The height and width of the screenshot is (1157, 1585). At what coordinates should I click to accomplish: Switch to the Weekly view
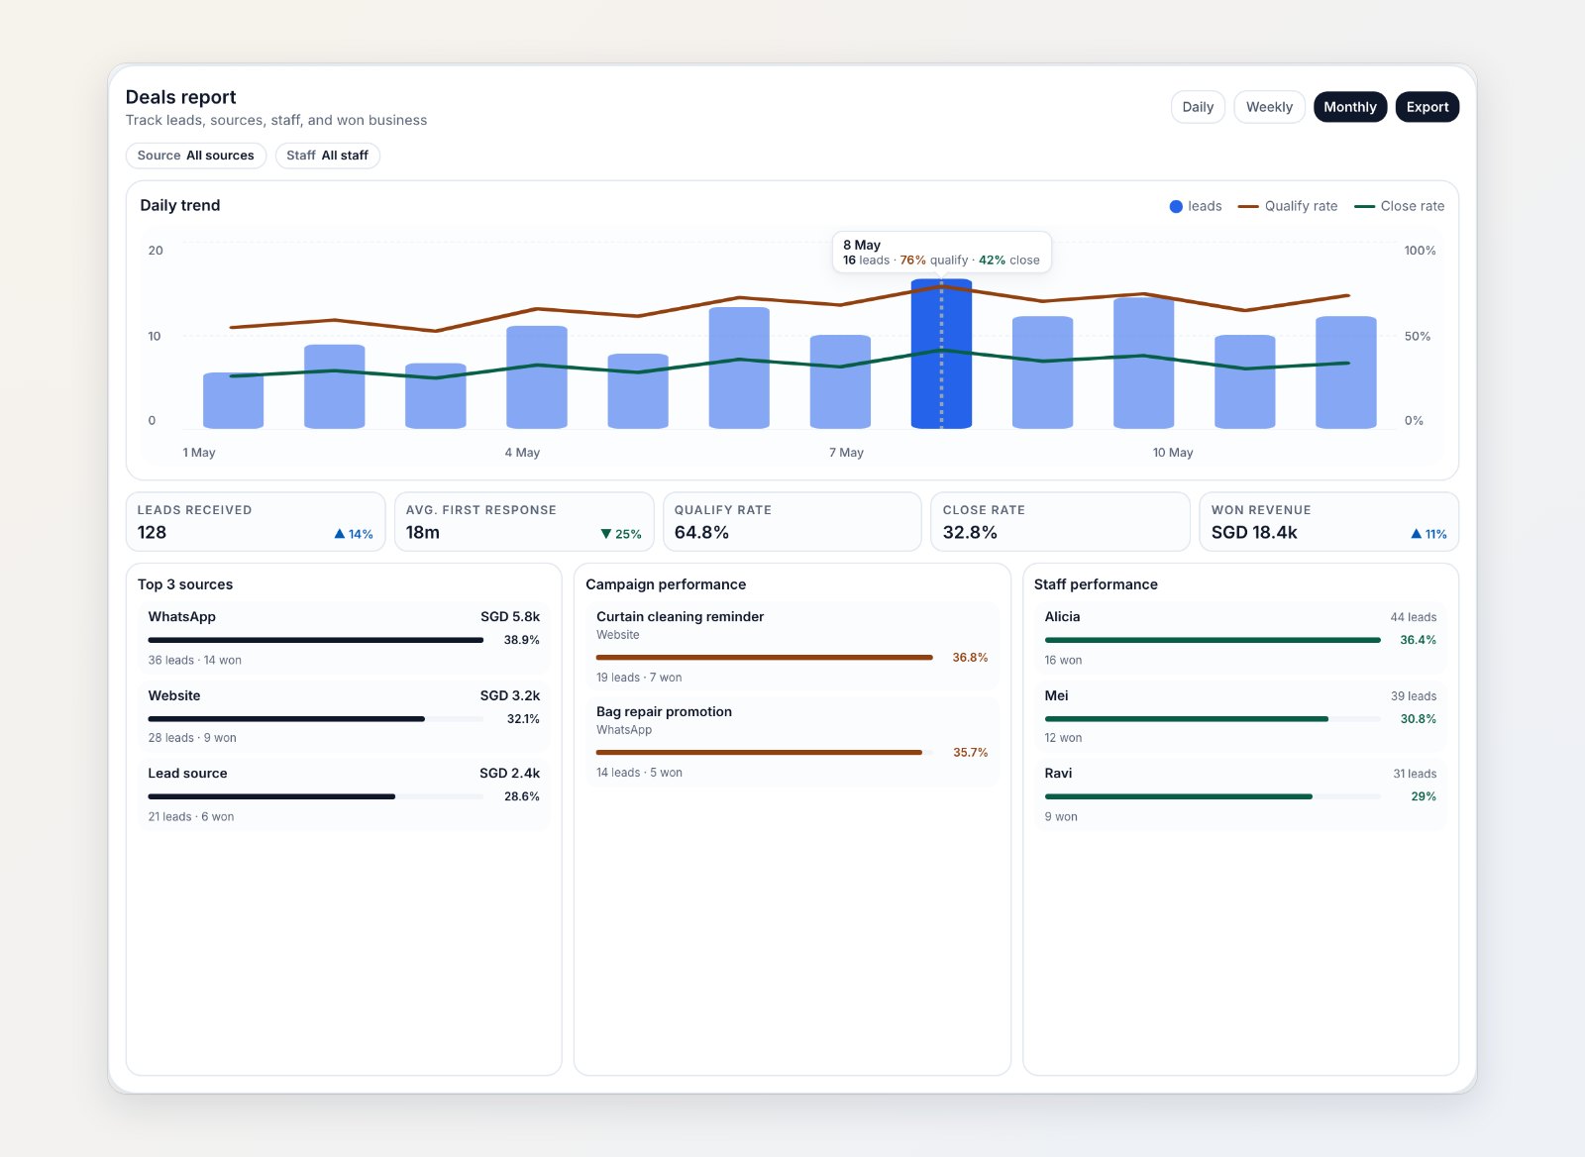[x=1269, y=107]
